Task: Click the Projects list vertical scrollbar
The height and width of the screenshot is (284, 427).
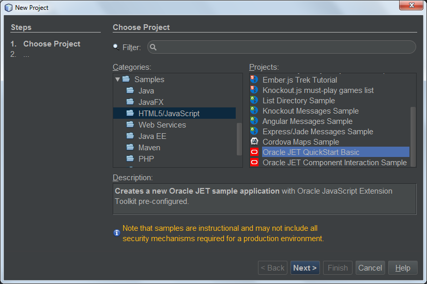Action: [413, 129]
